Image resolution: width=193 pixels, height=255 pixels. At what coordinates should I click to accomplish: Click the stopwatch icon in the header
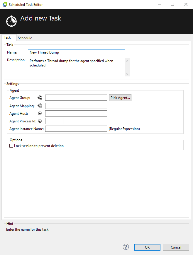tap(11, 21)
